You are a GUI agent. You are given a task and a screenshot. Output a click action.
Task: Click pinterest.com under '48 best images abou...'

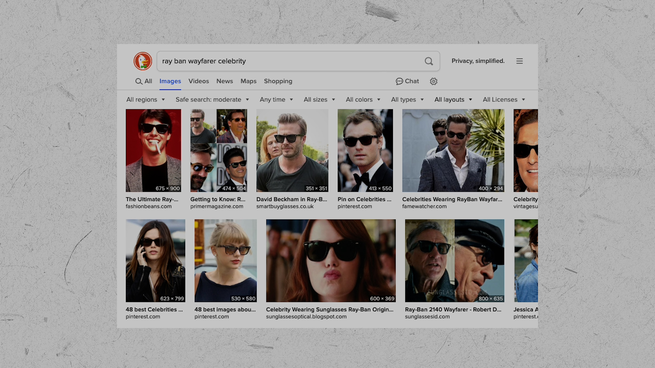pyautogui.click(x=212, y=317)
